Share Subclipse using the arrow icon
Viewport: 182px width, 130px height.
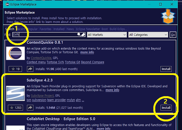pos(30,108)
